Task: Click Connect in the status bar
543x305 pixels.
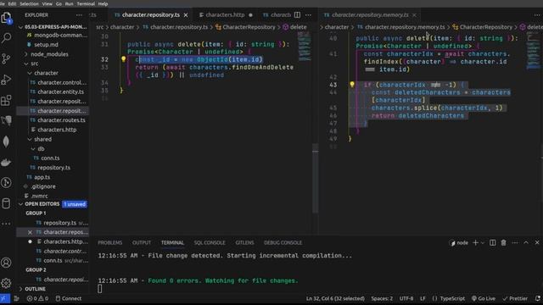Action: [x=68, y=298]
